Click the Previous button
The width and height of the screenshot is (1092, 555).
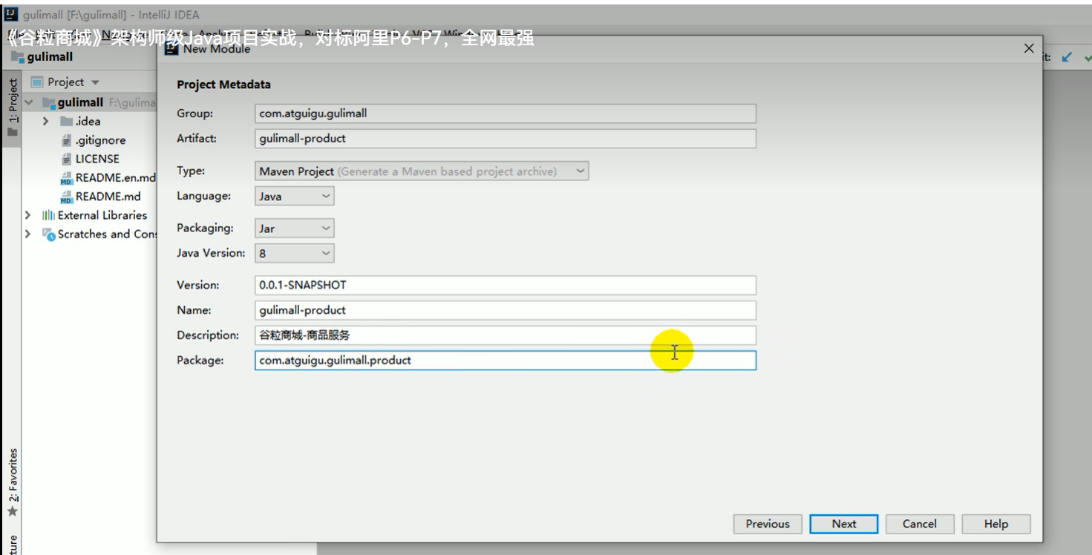(768, 524)
